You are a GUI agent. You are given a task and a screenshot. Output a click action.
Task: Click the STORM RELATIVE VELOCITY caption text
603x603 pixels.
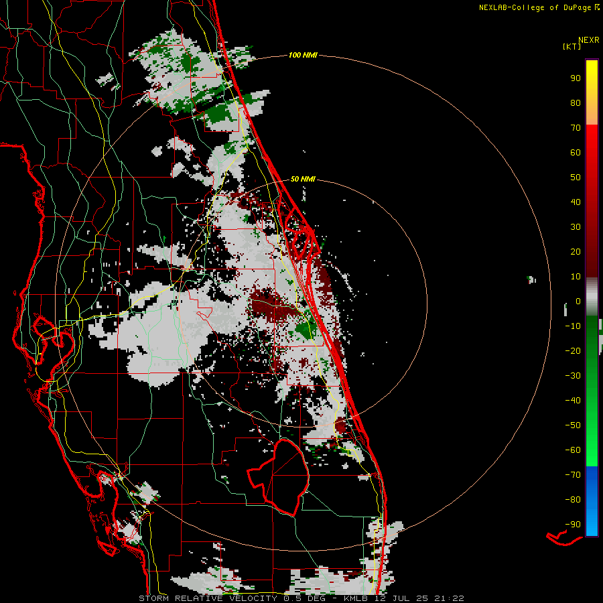[x=208, y=598]
